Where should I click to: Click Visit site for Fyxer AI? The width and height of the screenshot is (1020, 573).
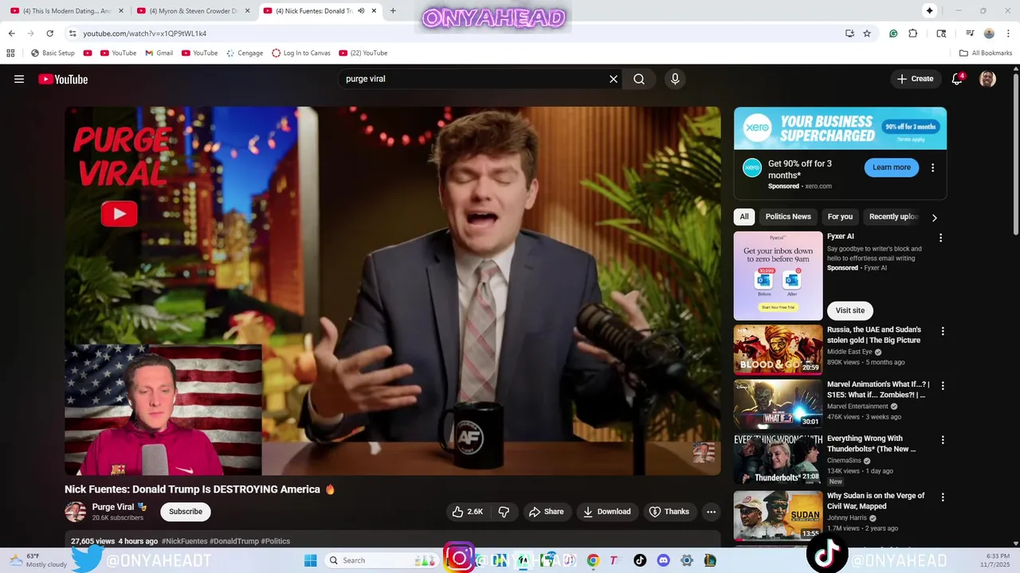[850, 310]
